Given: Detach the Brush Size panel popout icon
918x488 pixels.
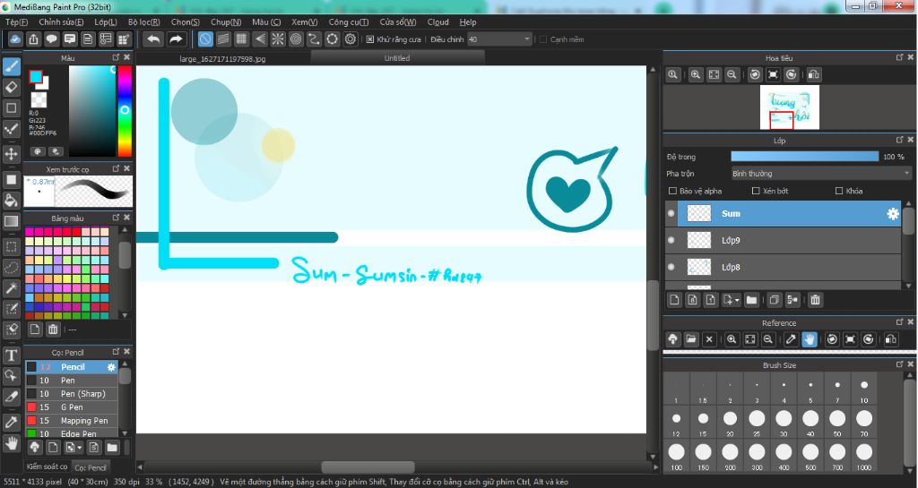Looking at the screenshot, I should pyautogui.click(x=899, y=364).
